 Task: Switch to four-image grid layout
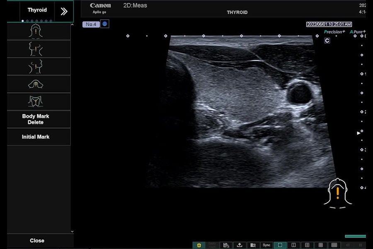tap(307, 245)
